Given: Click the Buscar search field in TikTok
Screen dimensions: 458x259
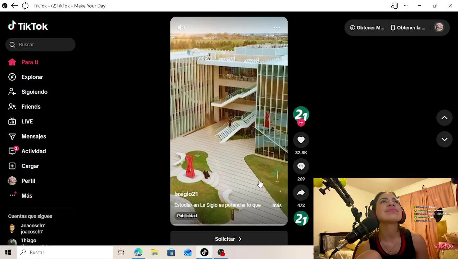Looking at the screenshot, I should click(40, 45).
